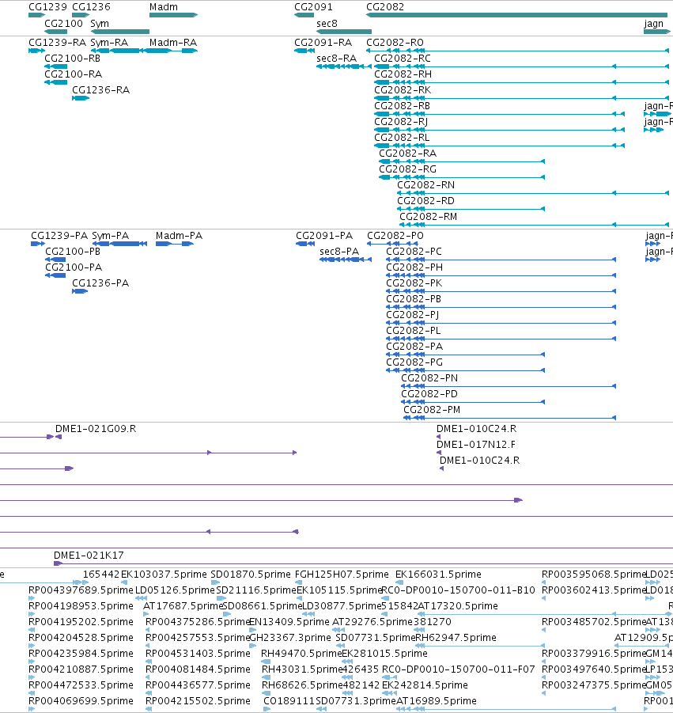Click the CG2082-RA transcript label
673x713 pixels.
pyautogui.click(x=408, y=153)
